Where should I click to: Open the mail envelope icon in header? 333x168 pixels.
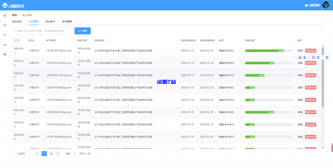pyautogui.click(x=306, y=5)
